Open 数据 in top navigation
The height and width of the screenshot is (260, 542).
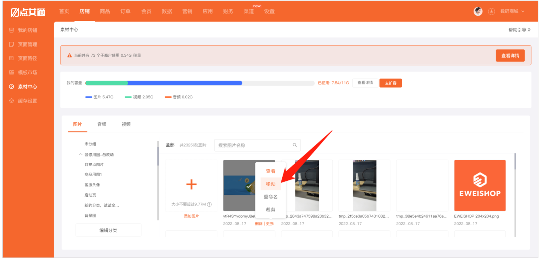[x=167, y=11]
